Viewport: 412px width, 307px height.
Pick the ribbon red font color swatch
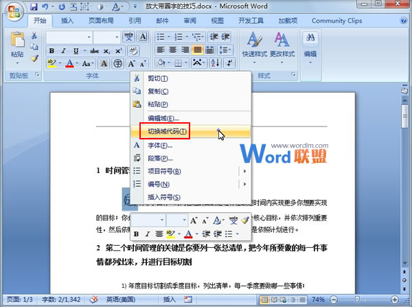click(69, 63)
